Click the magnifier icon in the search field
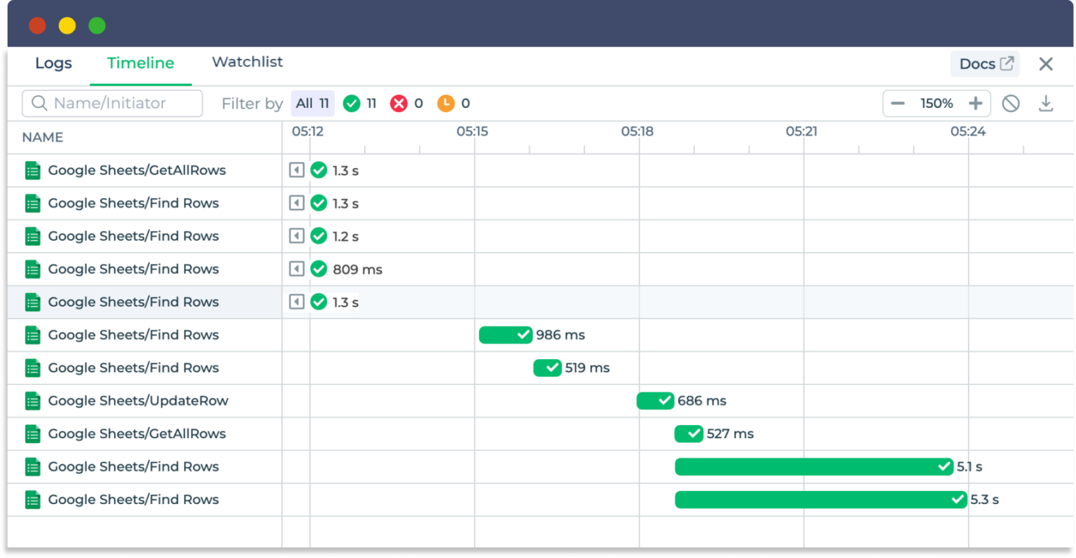Viewport: 1076px width, 558px height. tap(40, 103)
